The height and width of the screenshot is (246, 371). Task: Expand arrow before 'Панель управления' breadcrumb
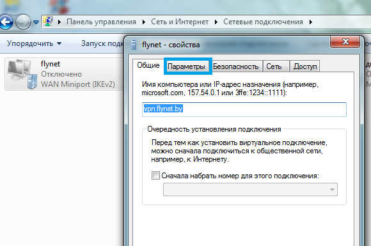(x=59, y=22)
